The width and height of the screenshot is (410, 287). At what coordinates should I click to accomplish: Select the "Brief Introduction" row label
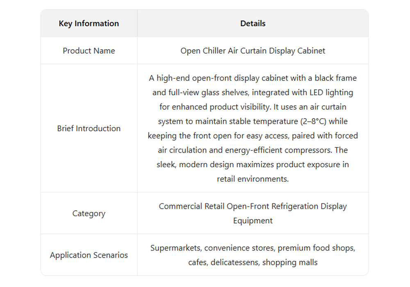click(89, 128)
